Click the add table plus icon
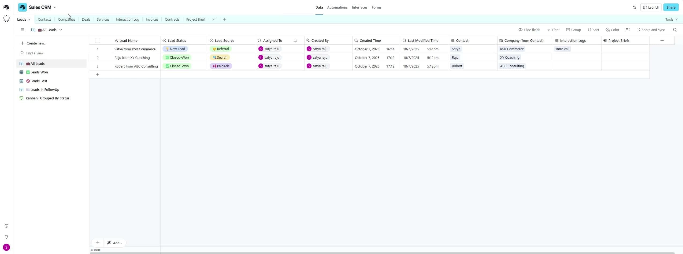This screenshot has height=254, width=683. (x=224, y=19)
